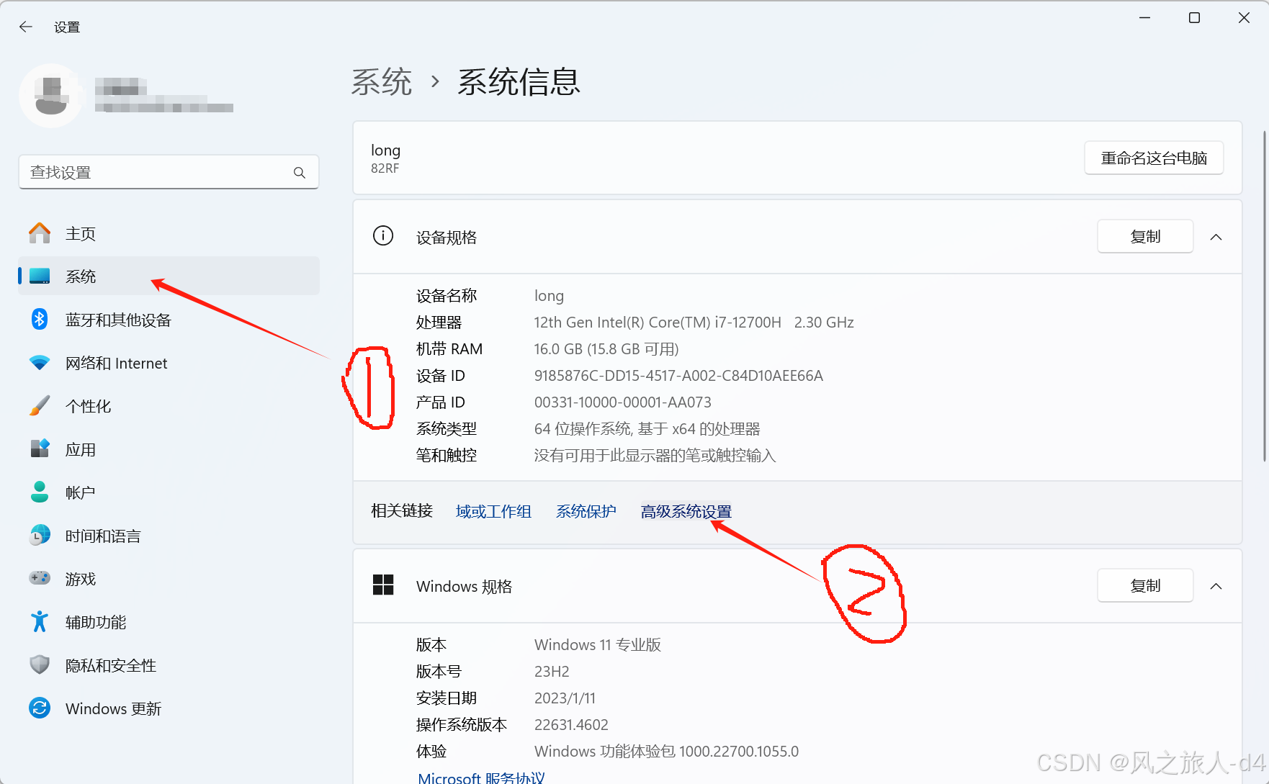Open Windows 更新 page
Screen dimensions: 1269x784
[x=169, y=708]
